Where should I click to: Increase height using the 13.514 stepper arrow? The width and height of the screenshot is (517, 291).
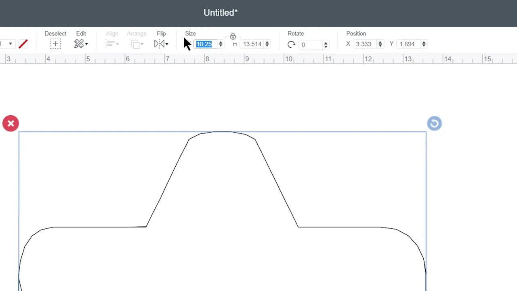pos(267,42)
